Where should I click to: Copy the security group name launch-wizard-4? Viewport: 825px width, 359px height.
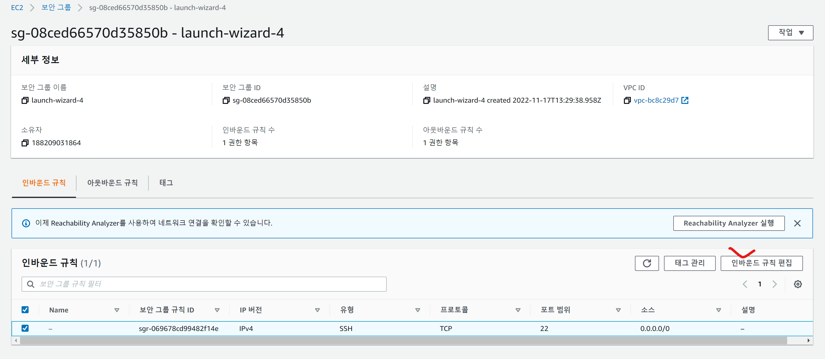[x=25, y=100]
